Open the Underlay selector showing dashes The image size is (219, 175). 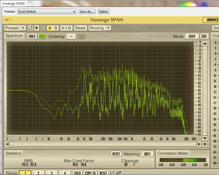71,36
